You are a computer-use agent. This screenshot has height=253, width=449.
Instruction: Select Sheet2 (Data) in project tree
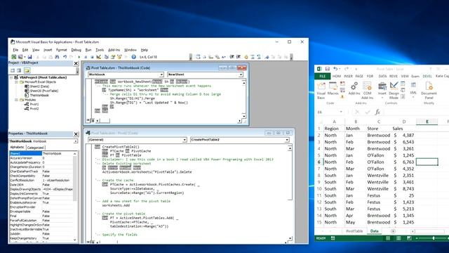pos(37,86)
